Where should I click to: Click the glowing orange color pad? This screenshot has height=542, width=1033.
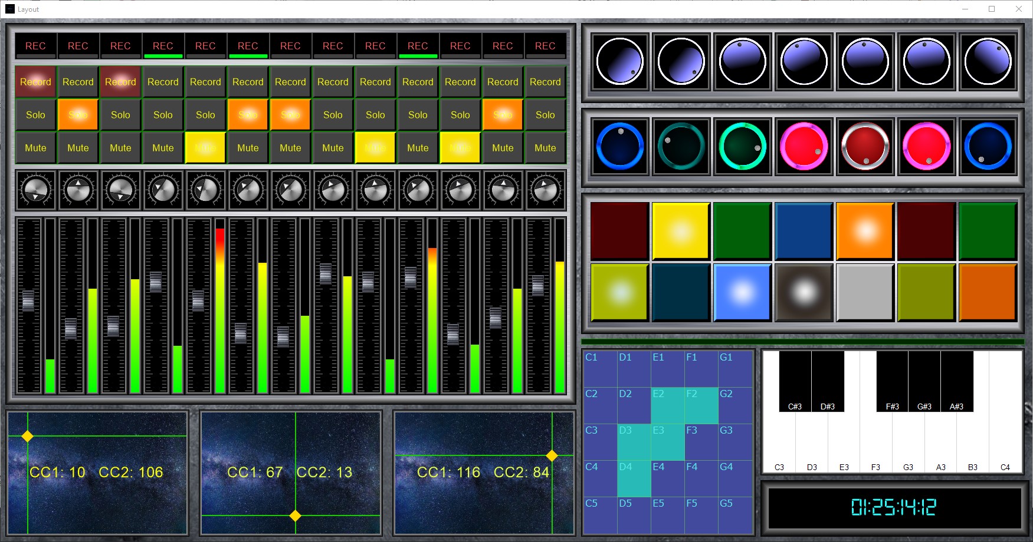pos(865,231)
